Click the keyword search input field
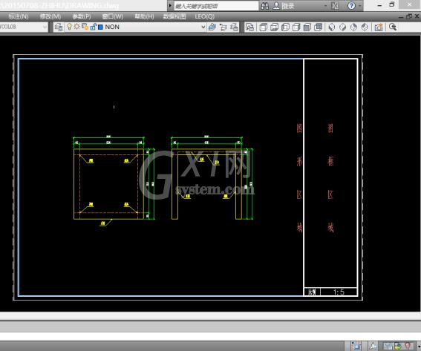 [x=216, y=6]
